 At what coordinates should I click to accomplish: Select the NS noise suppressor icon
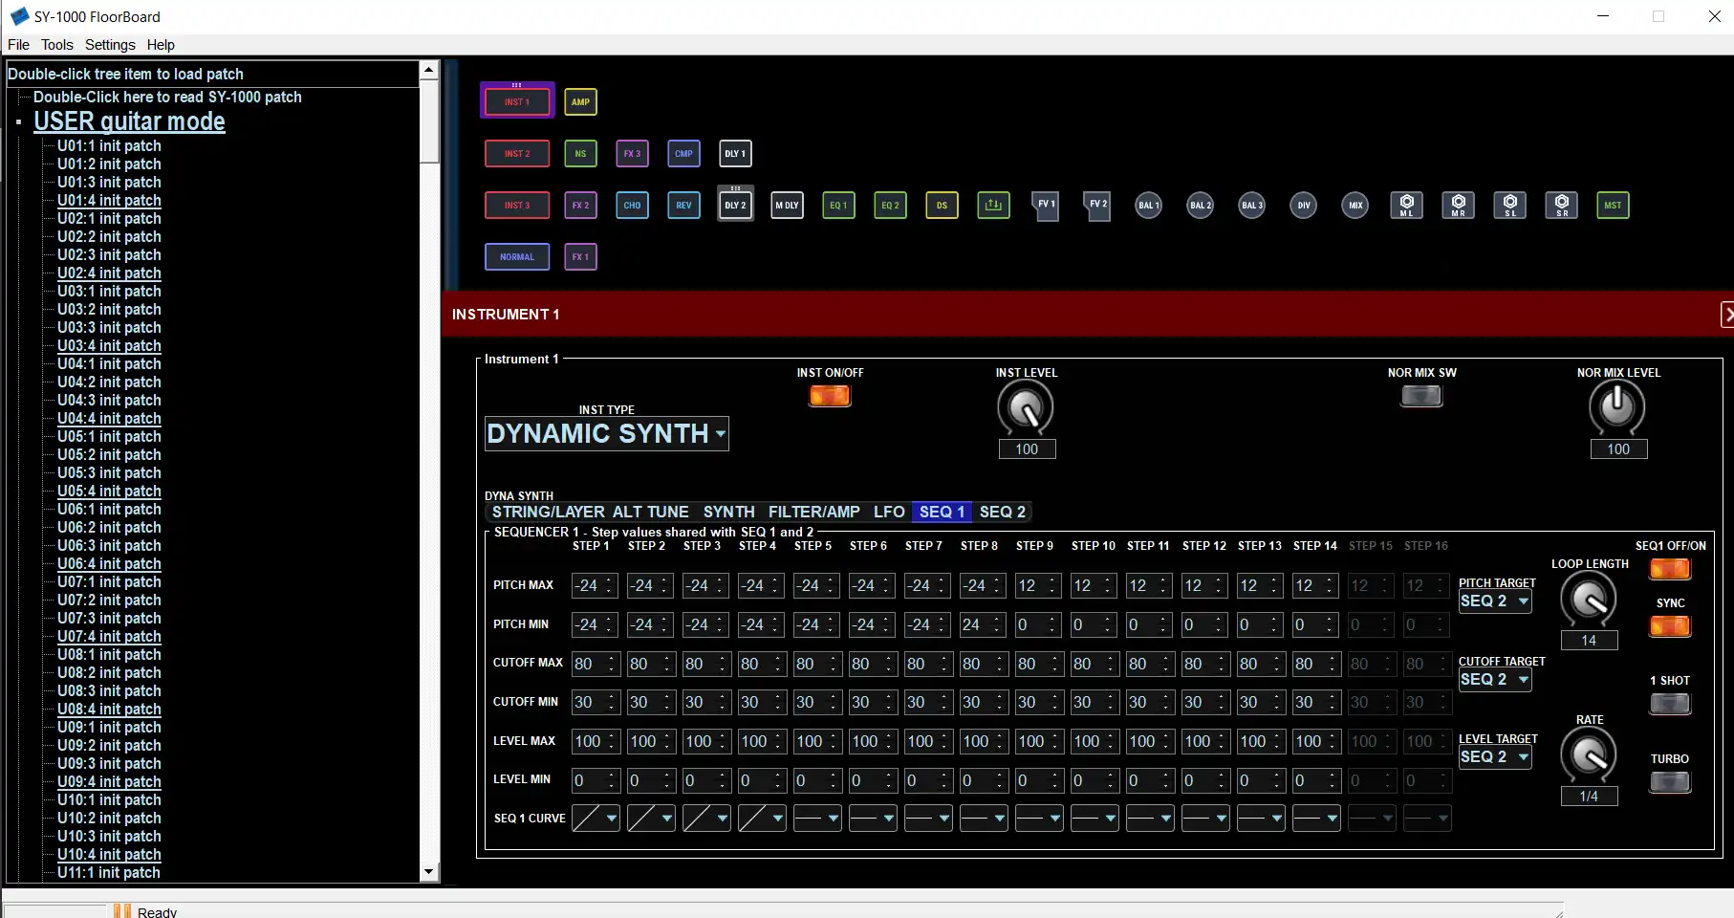pyautogui.click(x=579, y=153)
